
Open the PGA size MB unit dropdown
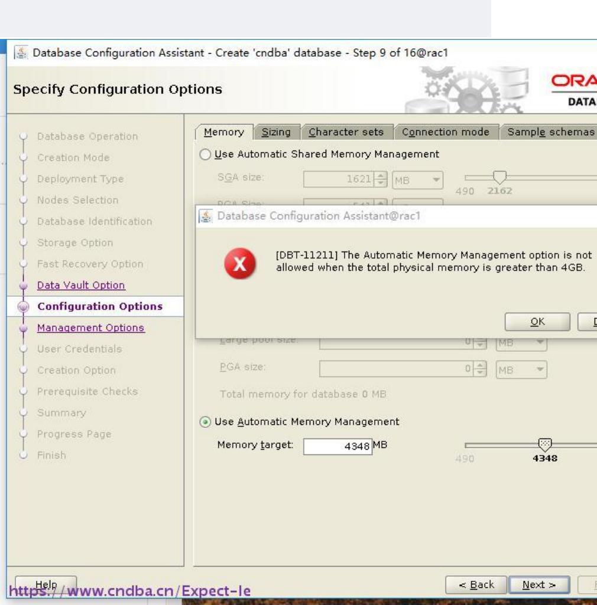tap(521, 369)
